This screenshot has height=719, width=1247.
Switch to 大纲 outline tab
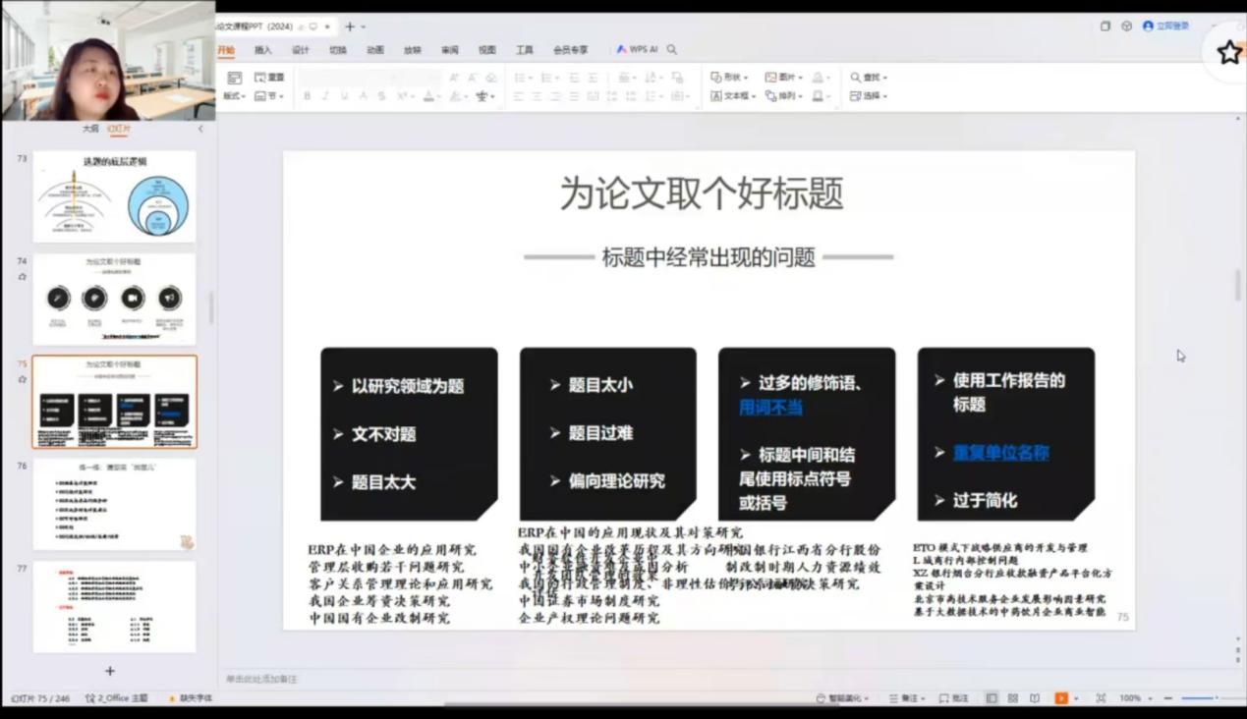point(90,129)
